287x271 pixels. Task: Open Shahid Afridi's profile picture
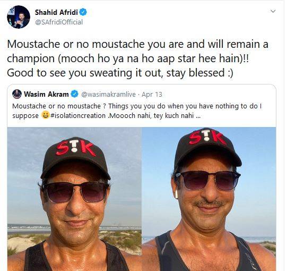click(x=19, y=17)
